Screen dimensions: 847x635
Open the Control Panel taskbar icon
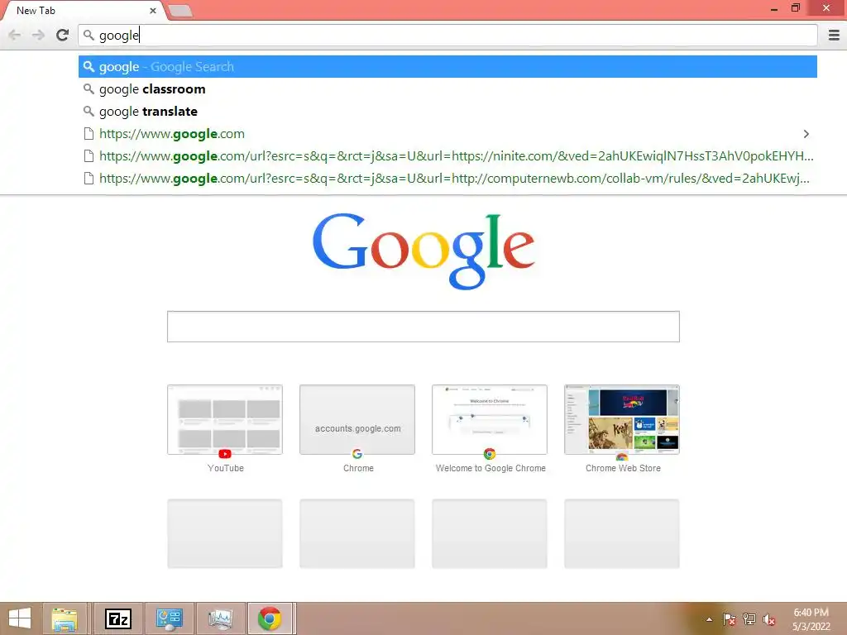point(169,618)
